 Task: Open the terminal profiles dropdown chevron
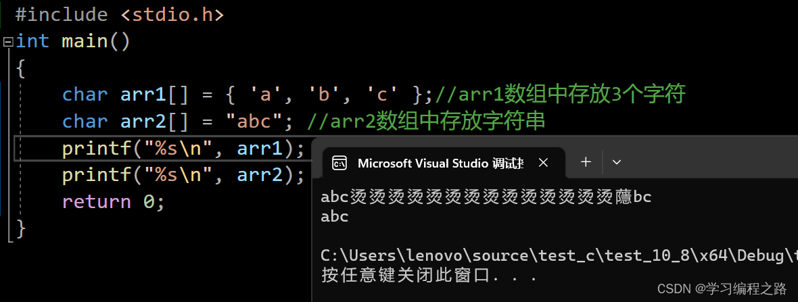[x=617, y=162]
